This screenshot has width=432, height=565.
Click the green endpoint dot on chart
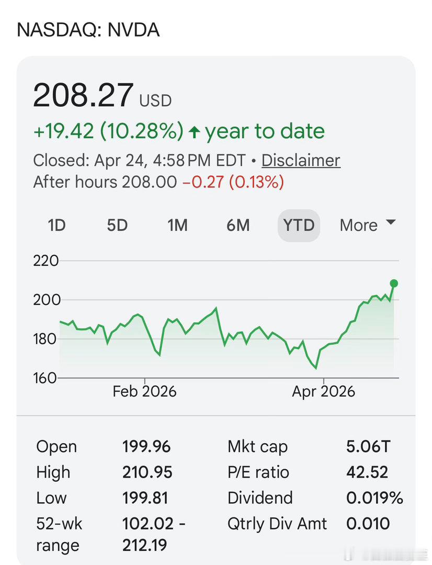point(394,284)
